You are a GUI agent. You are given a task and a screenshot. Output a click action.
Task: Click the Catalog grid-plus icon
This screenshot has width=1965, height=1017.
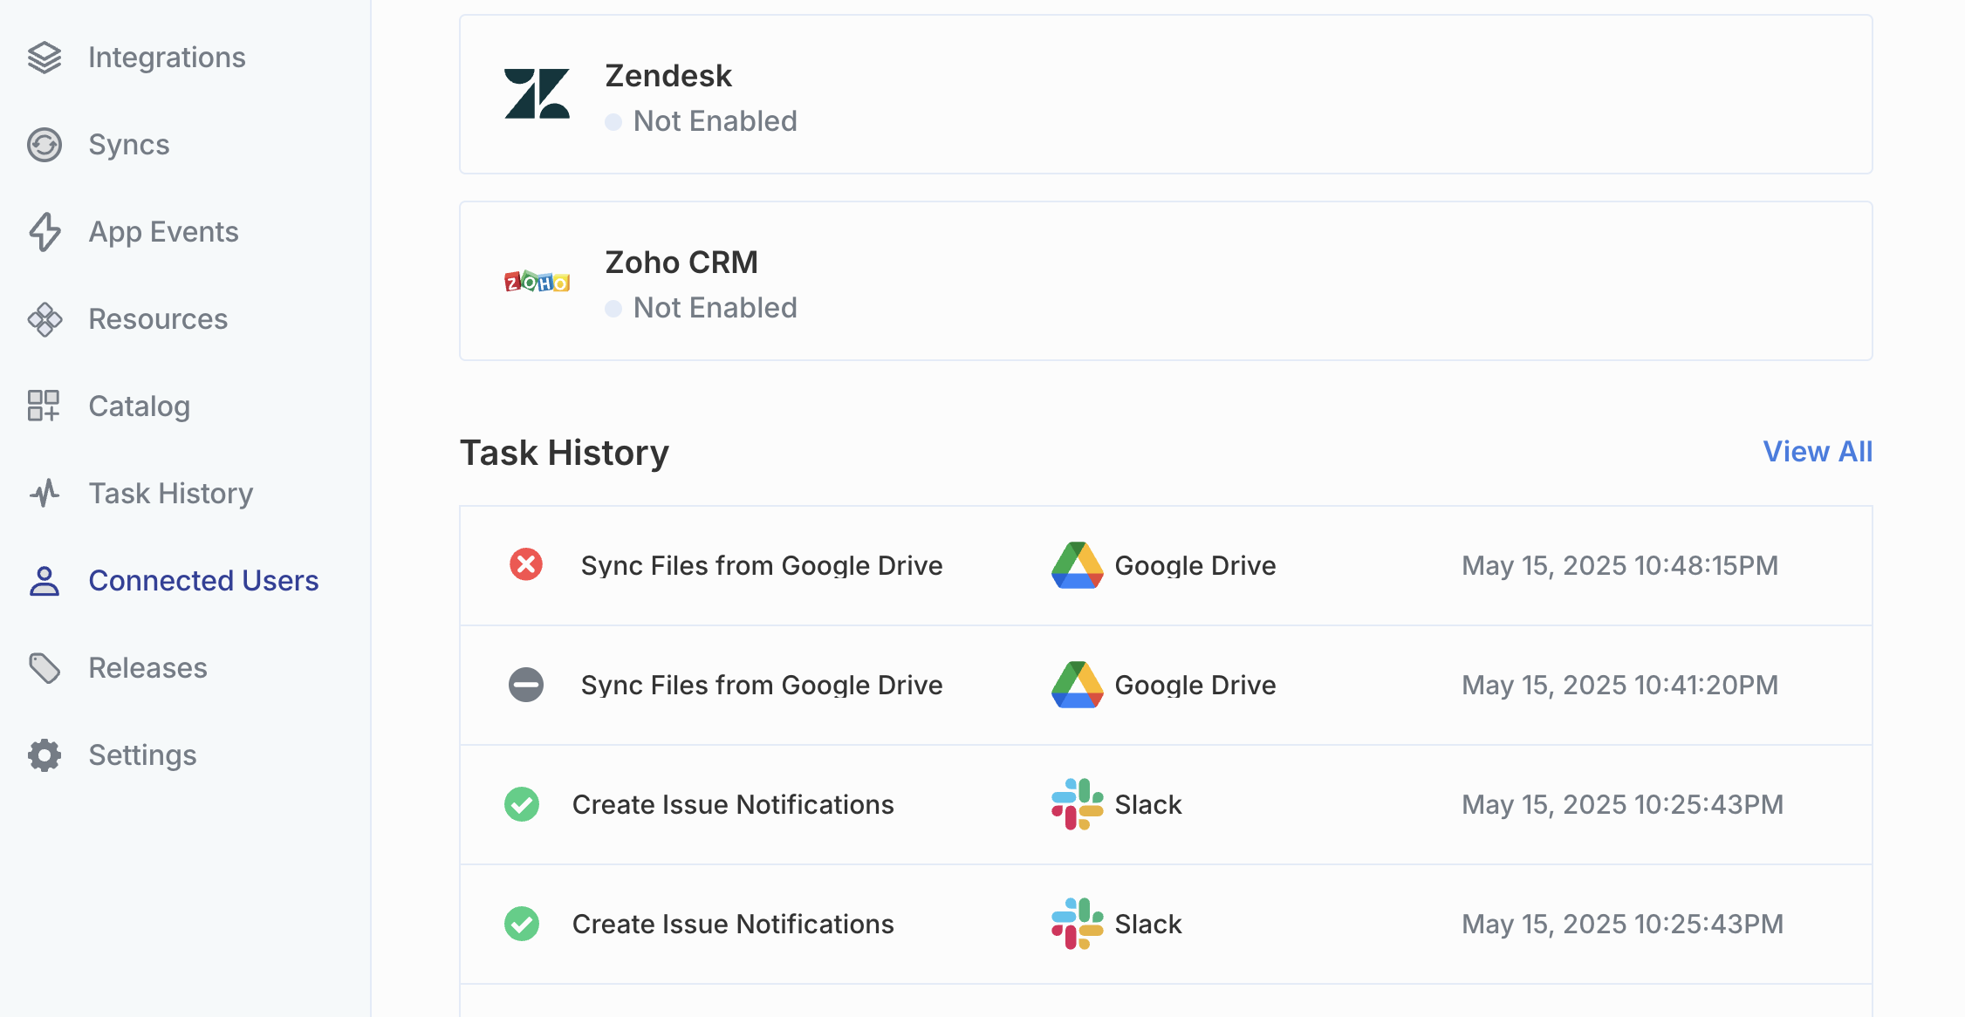pyautogui.click(x=44, y=406)
